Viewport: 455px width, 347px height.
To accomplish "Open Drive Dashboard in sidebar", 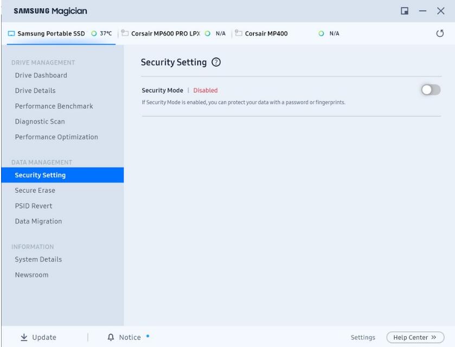I will tap(41, 75).
